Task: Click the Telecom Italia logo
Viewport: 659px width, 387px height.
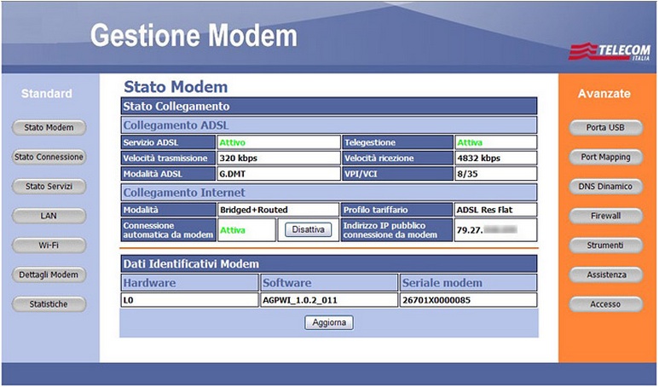Action: click(609, 51)
